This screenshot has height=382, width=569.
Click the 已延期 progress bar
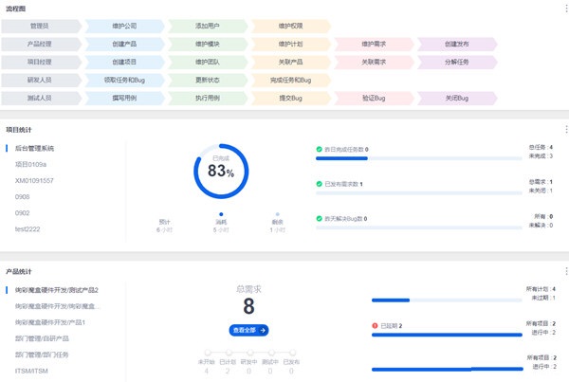(447, 335)
